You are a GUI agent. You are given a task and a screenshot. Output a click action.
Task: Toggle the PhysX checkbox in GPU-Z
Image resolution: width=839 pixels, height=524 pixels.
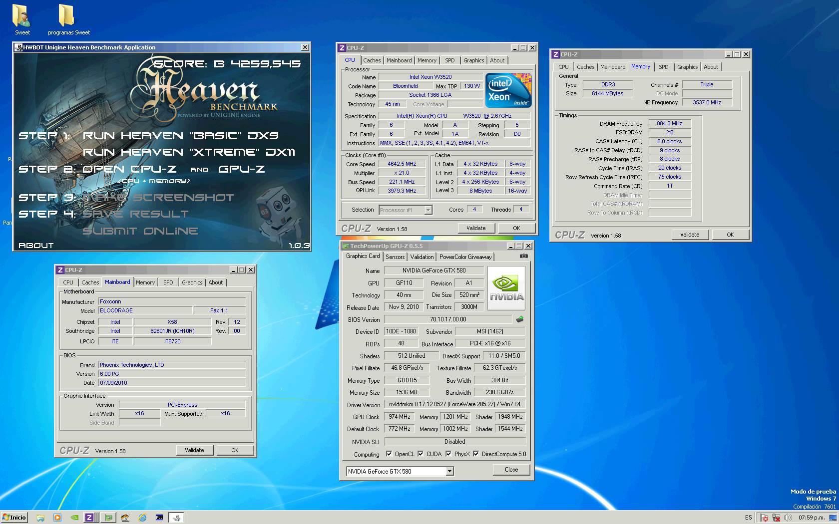[448, 454]
